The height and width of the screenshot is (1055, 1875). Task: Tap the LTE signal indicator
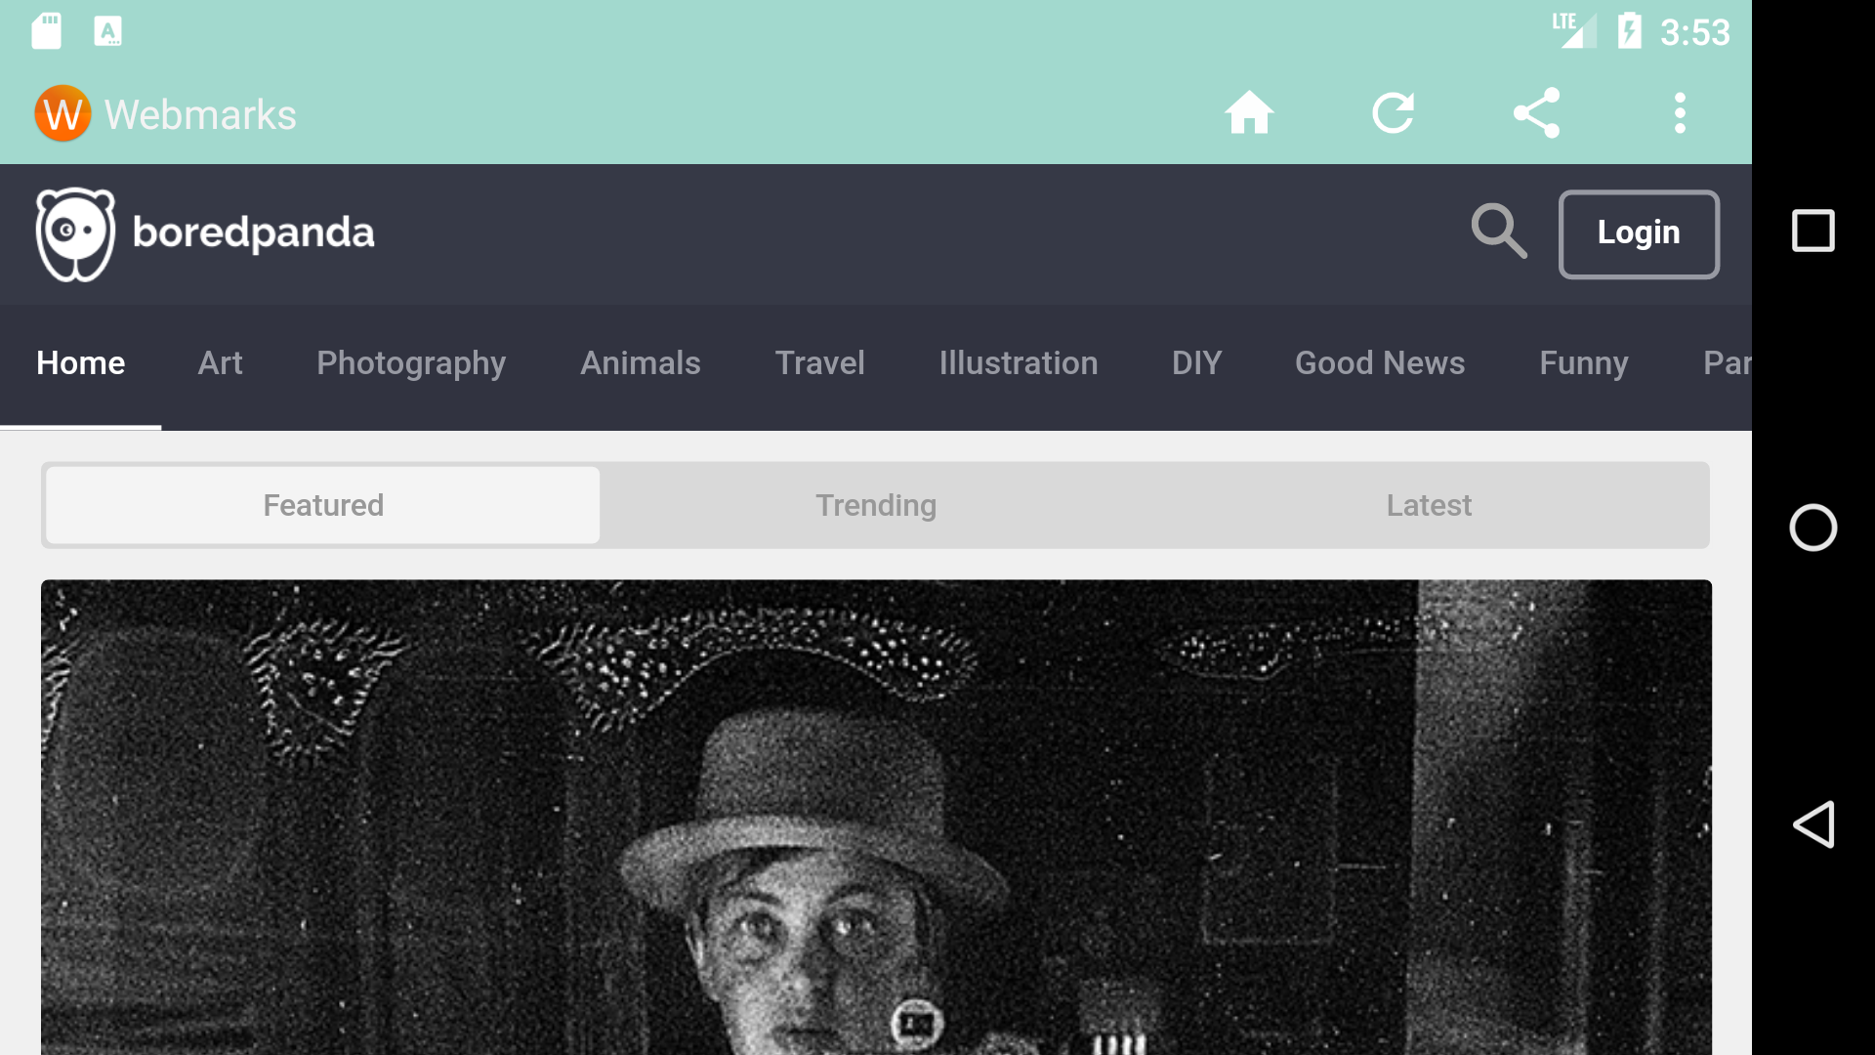1574,30
